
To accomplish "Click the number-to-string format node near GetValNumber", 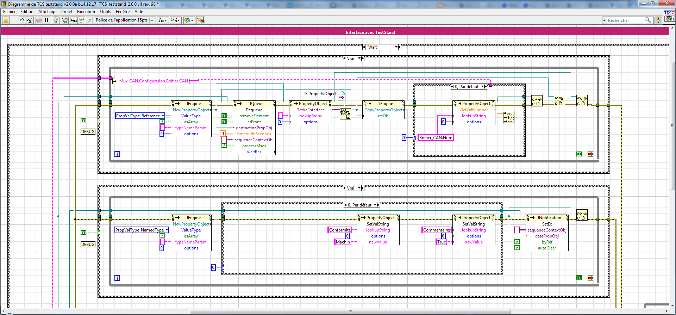I will click(x=509, y=117).
